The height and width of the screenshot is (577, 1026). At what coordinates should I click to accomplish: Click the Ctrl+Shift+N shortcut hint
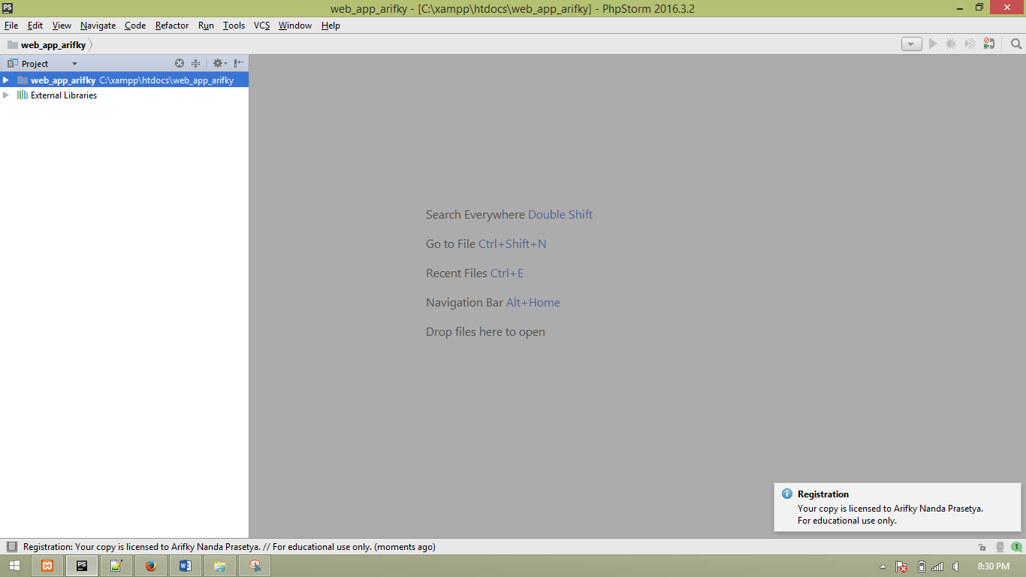(512, 244)
